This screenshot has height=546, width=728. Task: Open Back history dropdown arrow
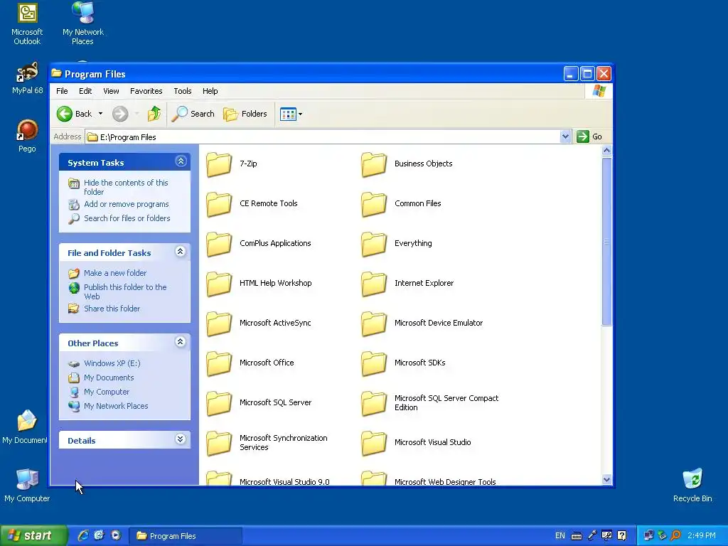pos(100,114)
